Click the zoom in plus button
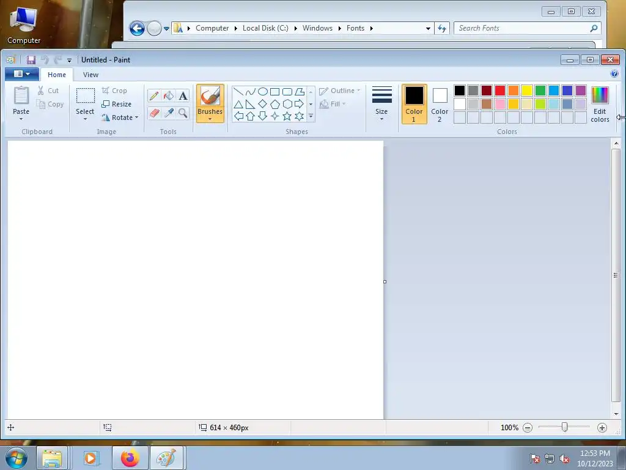 coord(602,428)
